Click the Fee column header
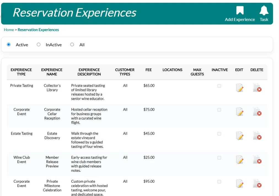279x196 pixels. [x=149, y=70]
